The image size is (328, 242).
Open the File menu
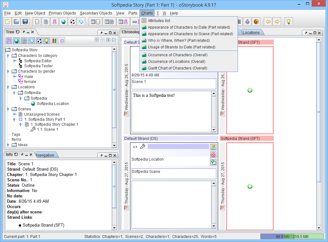point(7,13)
